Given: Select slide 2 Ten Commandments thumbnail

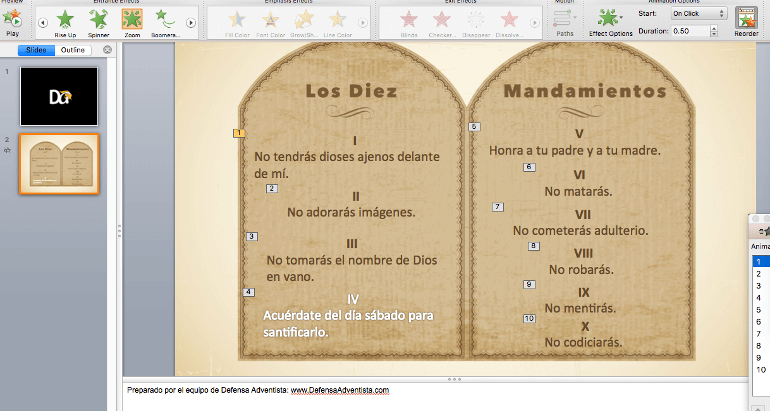Looking at the screenshot, I should tap(59, 164).
